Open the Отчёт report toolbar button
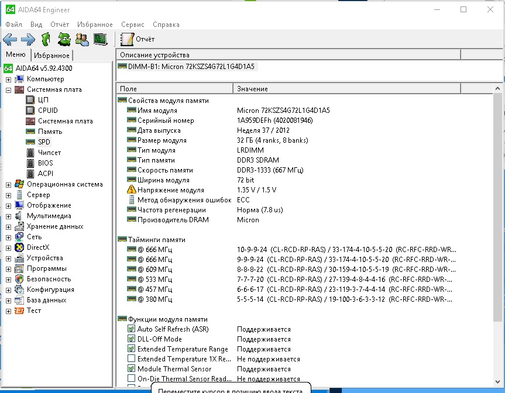Image resolution: width=505 pixels, height=393 pixels. (x=138, y=39)
